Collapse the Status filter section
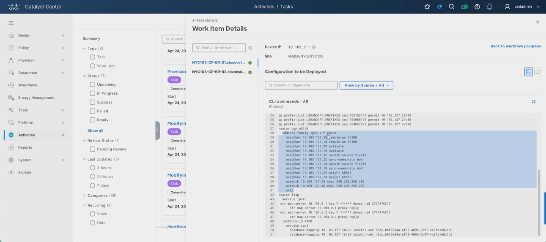 [84, 76]
